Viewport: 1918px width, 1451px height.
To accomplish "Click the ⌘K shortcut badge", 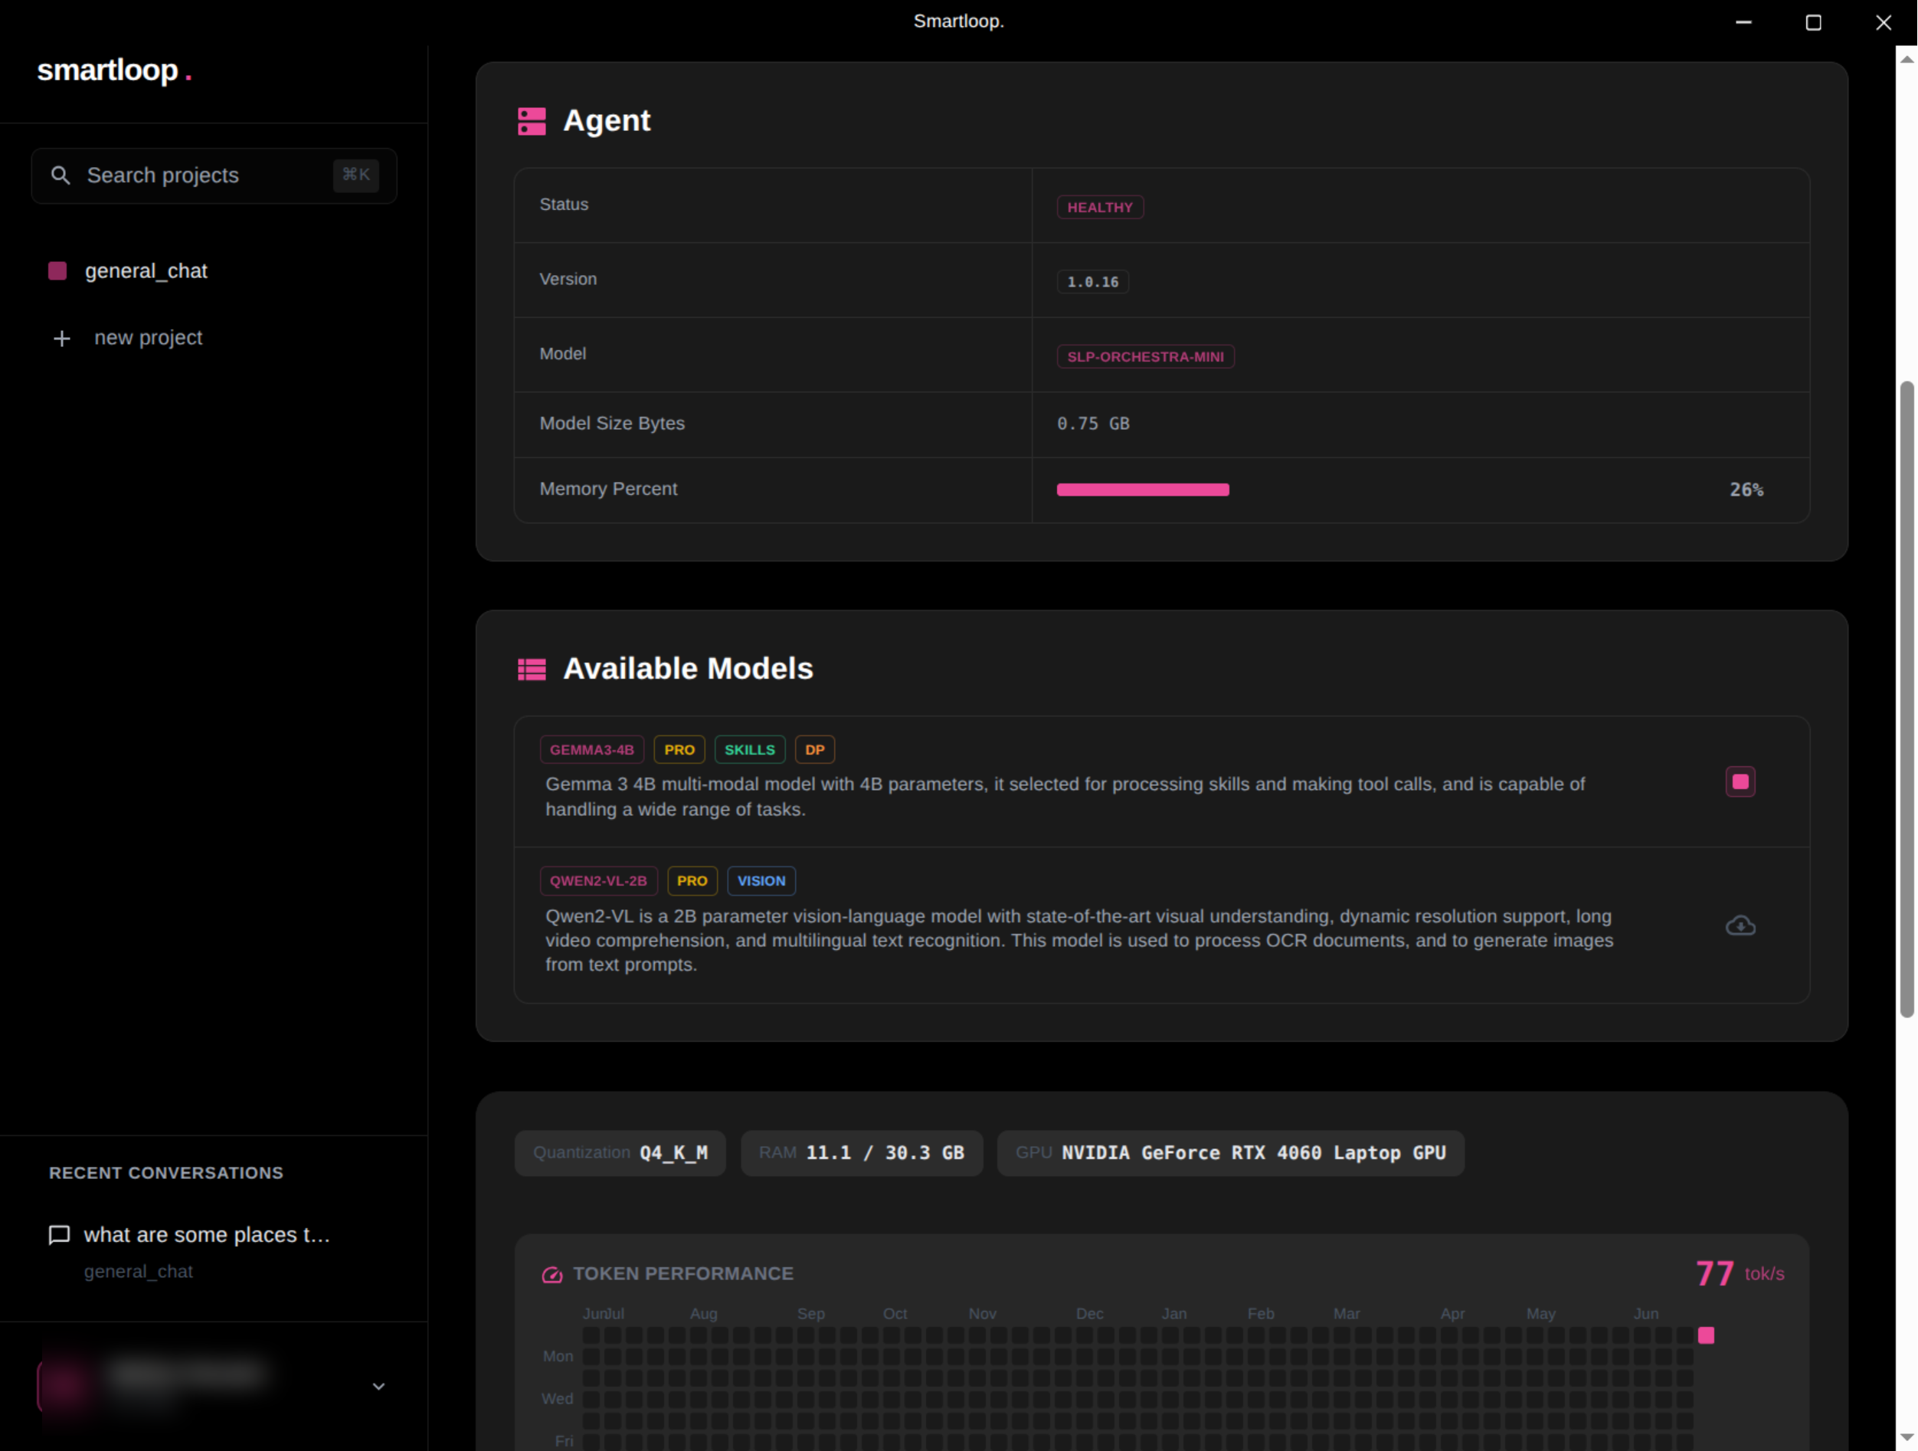I will 355,175.
